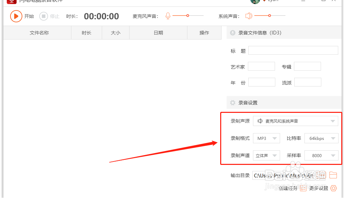This screenshot has height=198, width=345.
Task: Open the 比特率 64kbps bitrate dropdown
Action: [321, 138]
